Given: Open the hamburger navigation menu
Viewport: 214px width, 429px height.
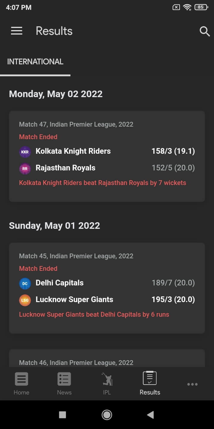Looking at the screenshot, I should click(17, 31).
